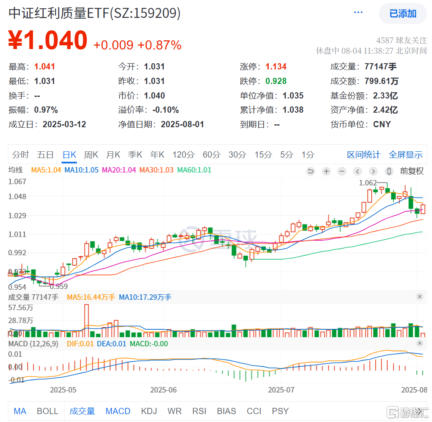
Task: Select the 日K daily chart tab
Action: (69, 155)
